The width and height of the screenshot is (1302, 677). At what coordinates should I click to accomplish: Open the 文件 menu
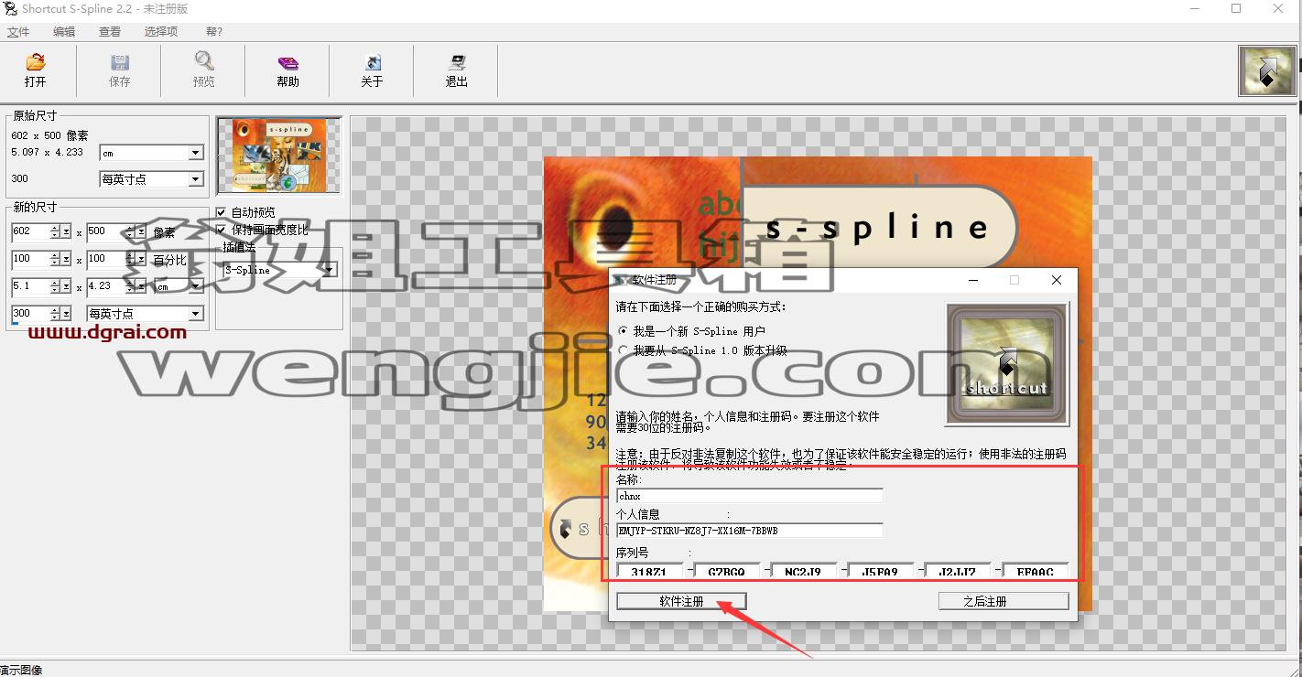[18, 31]
